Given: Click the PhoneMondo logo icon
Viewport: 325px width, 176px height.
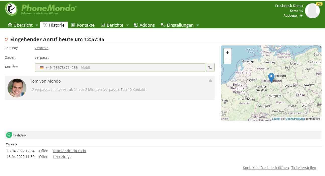Looking at the screenshot, I should pyautogui.click(x=11, y=9).
